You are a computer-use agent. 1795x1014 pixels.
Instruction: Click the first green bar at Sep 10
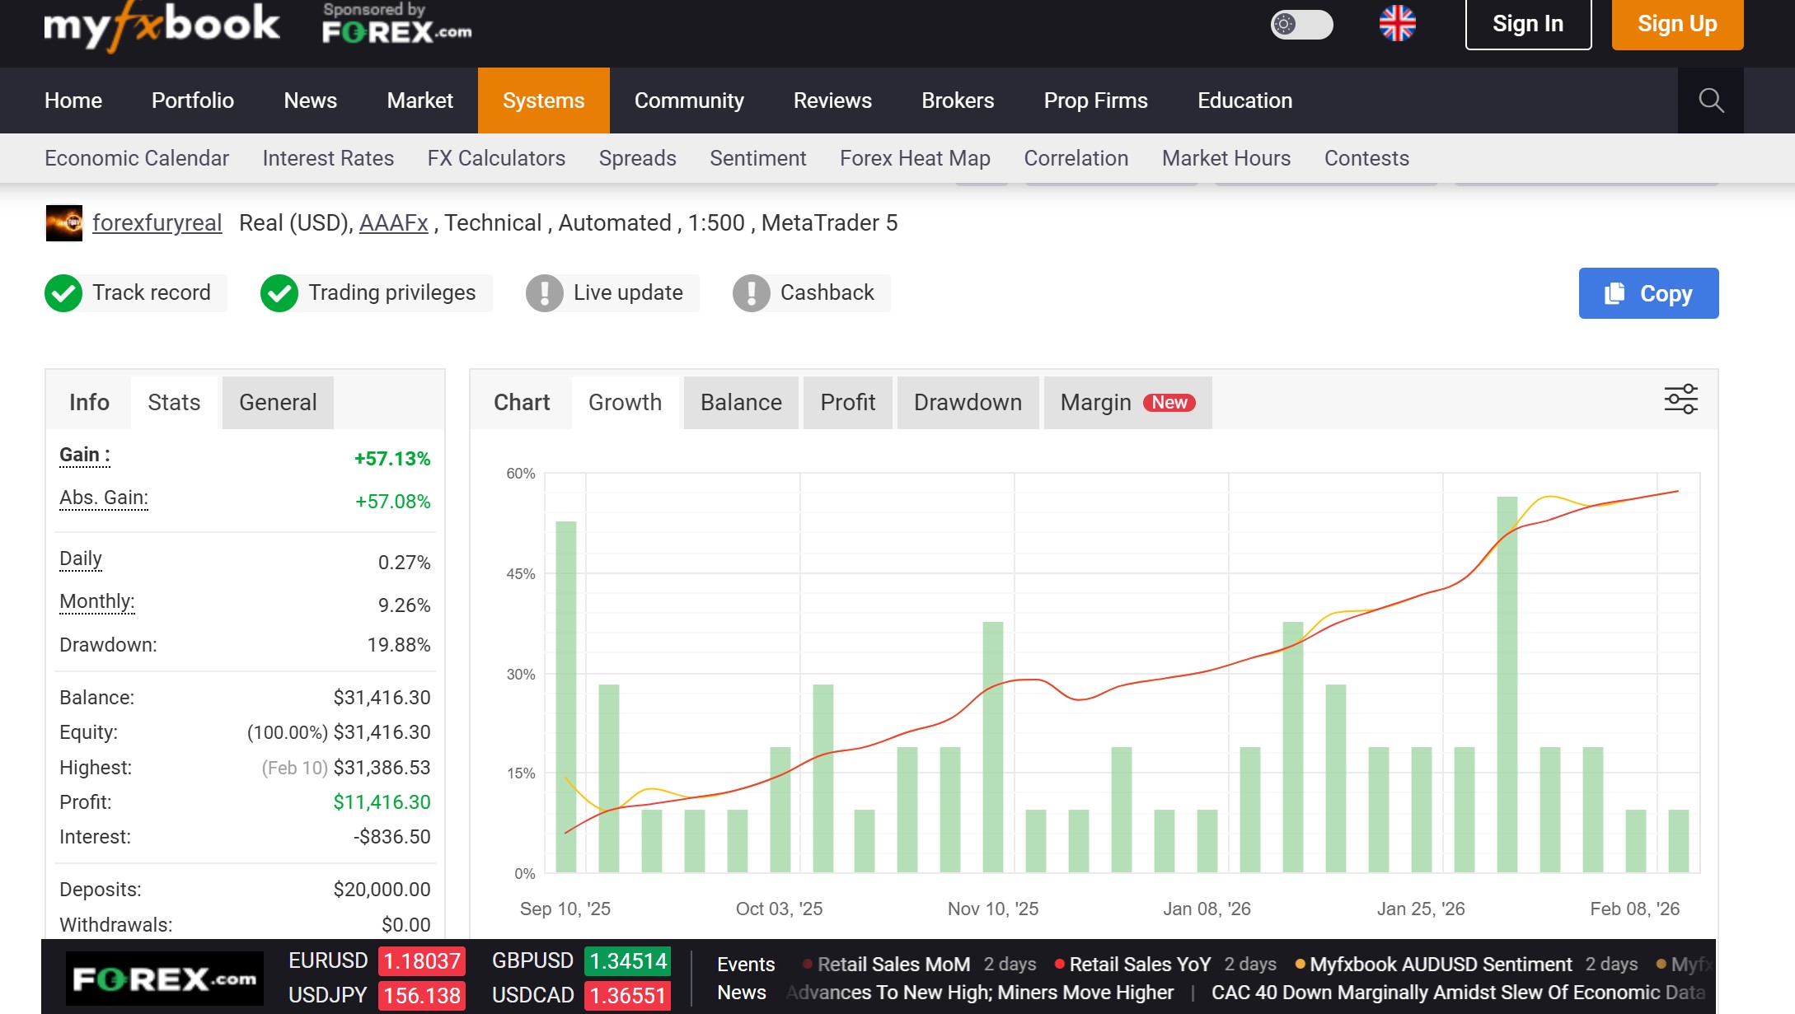point(566,697)
